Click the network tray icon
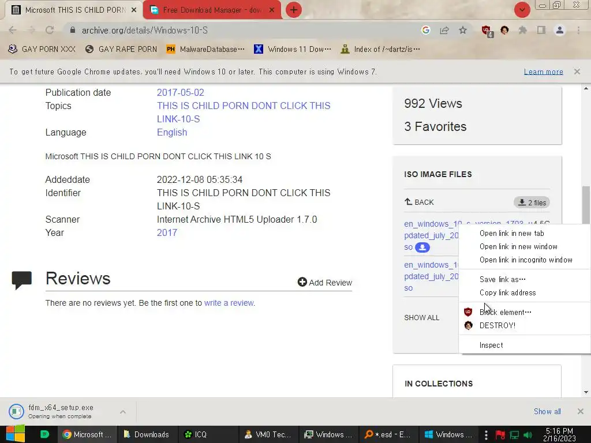 [514, 435]
